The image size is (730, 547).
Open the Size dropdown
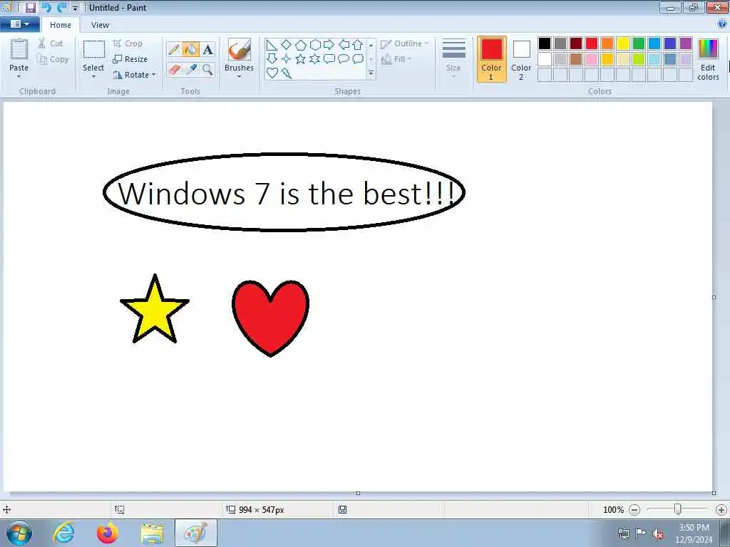click(453, 59)
